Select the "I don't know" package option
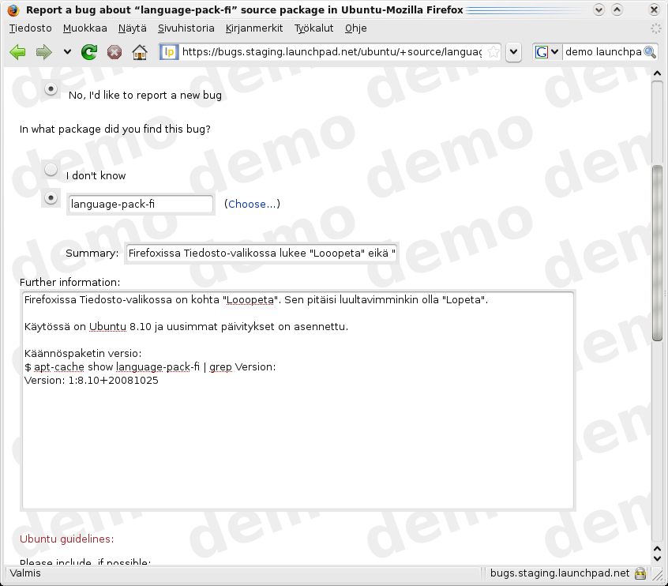Image resolution: width=668 pixels, height=586 pixels. coord(51,169)
